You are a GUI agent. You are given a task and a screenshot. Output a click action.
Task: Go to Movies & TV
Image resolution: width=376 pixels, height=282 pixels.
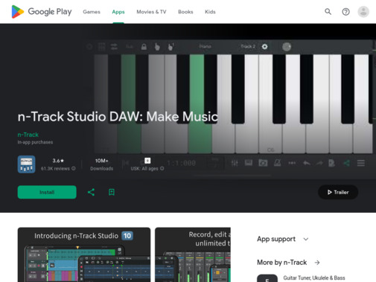coord(151,12)
